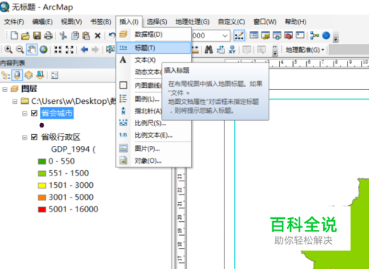Viewport: 369px width, 269px height.
Task: Click the Save document icon
Action: (x=37, y=35)
